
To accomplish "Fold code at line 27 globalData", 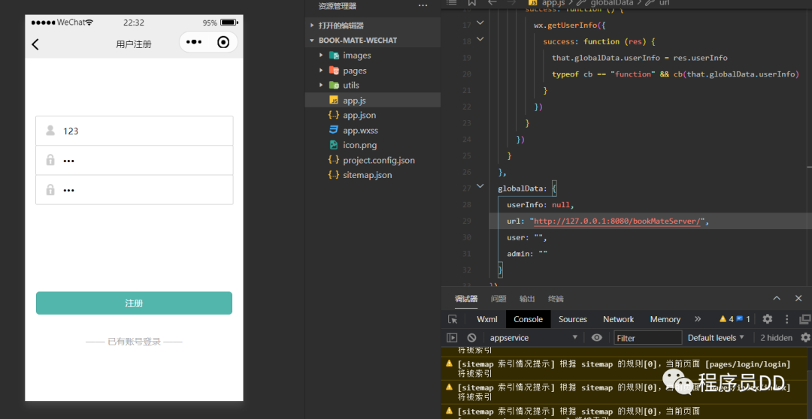I will pyautogui.click(x=480, y=188).
